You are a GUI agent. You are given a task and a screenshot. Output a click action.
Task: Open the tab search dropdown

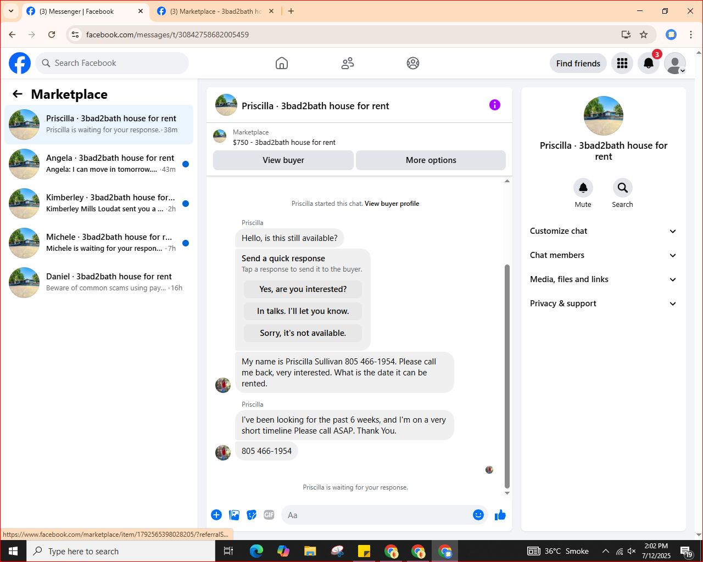pyautogui.click(x=11, y=11)
